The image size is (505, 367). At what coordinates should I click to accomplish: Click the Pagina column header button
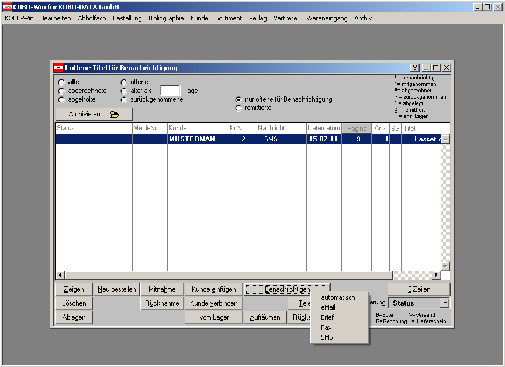coord(357,128)
